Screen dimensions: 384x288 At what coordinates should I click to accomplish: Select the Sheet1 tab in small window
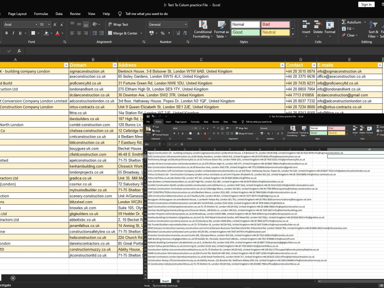point(165,281)
